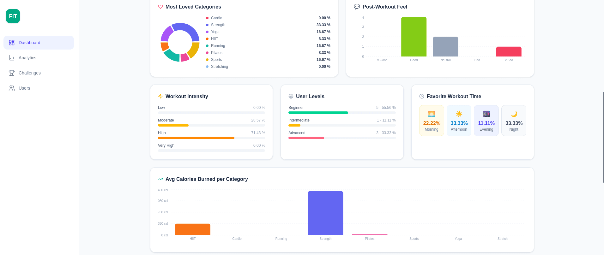The image size is (604, 255).
Task: Click the orange HIIT calories bar
Action: point(193,229)
